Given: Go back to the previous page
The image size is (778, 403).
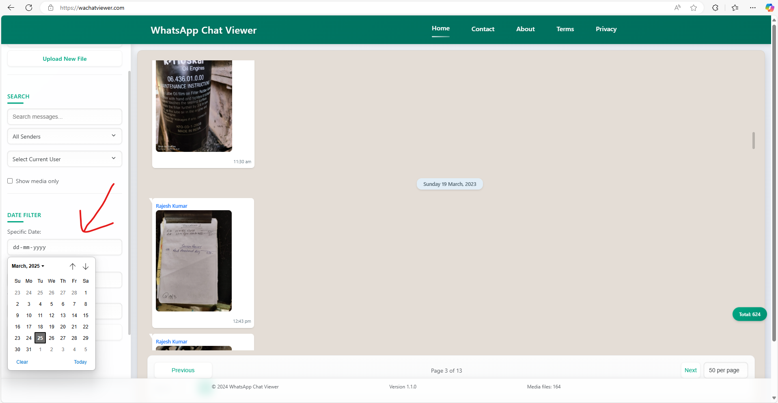Looking at the screenshot, I should (11, 8).
